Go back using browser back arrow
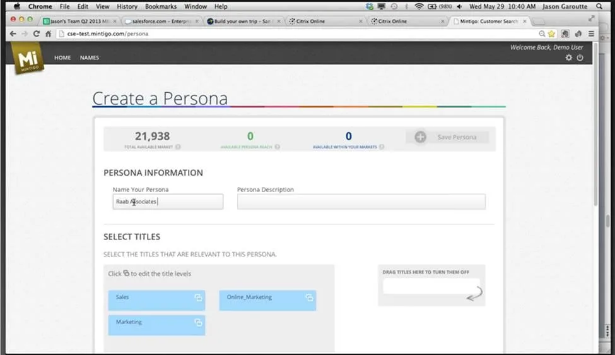Screen dimensions: 615x355 (13, 33)
